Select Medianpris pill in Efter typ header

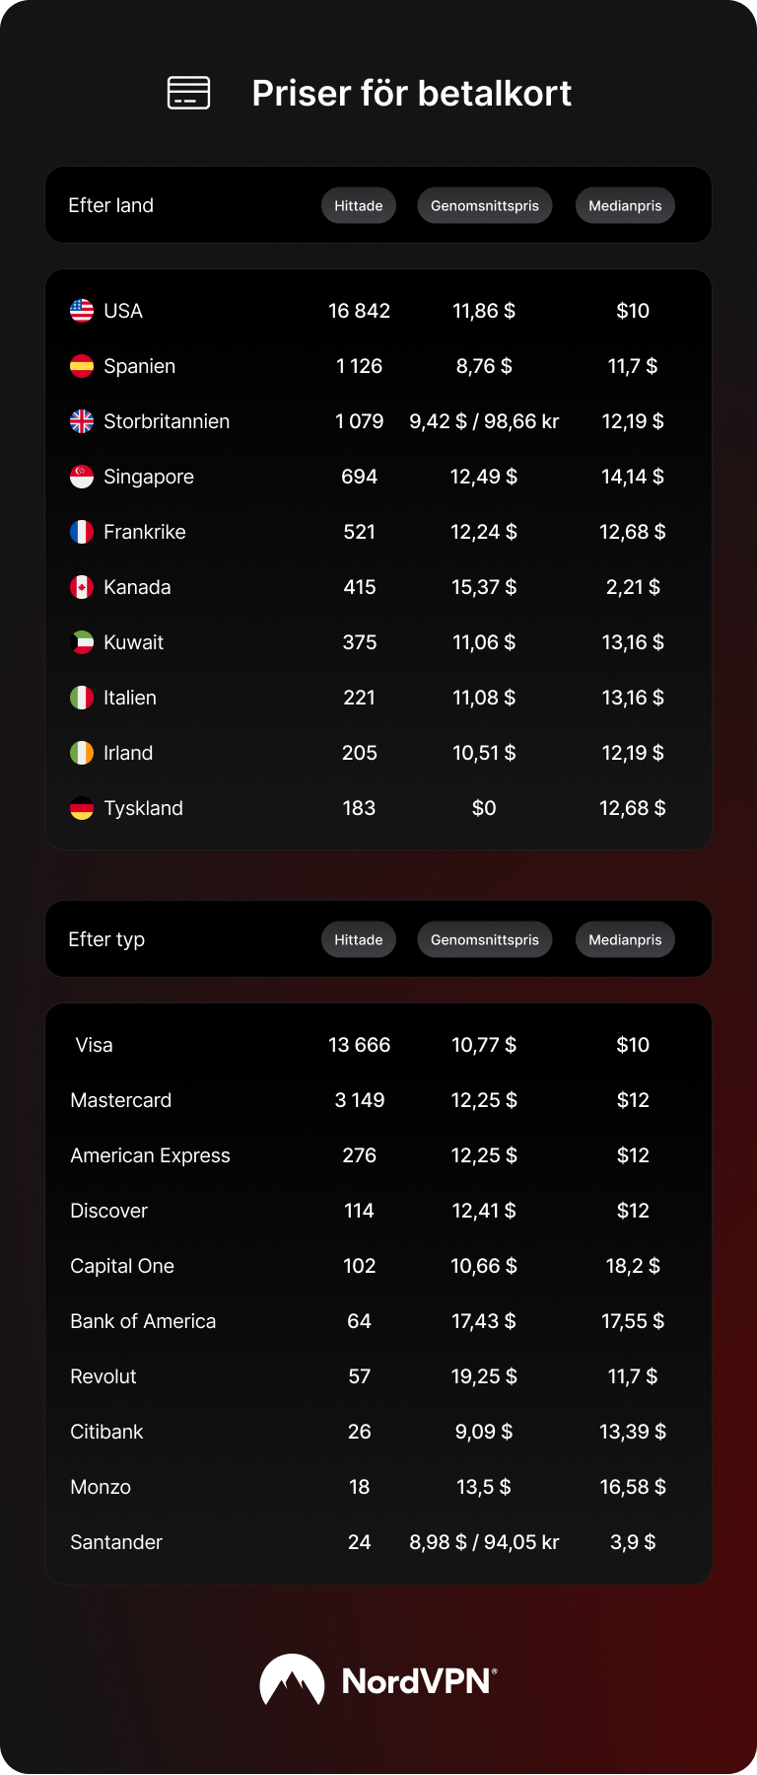[x=625, y=939]
